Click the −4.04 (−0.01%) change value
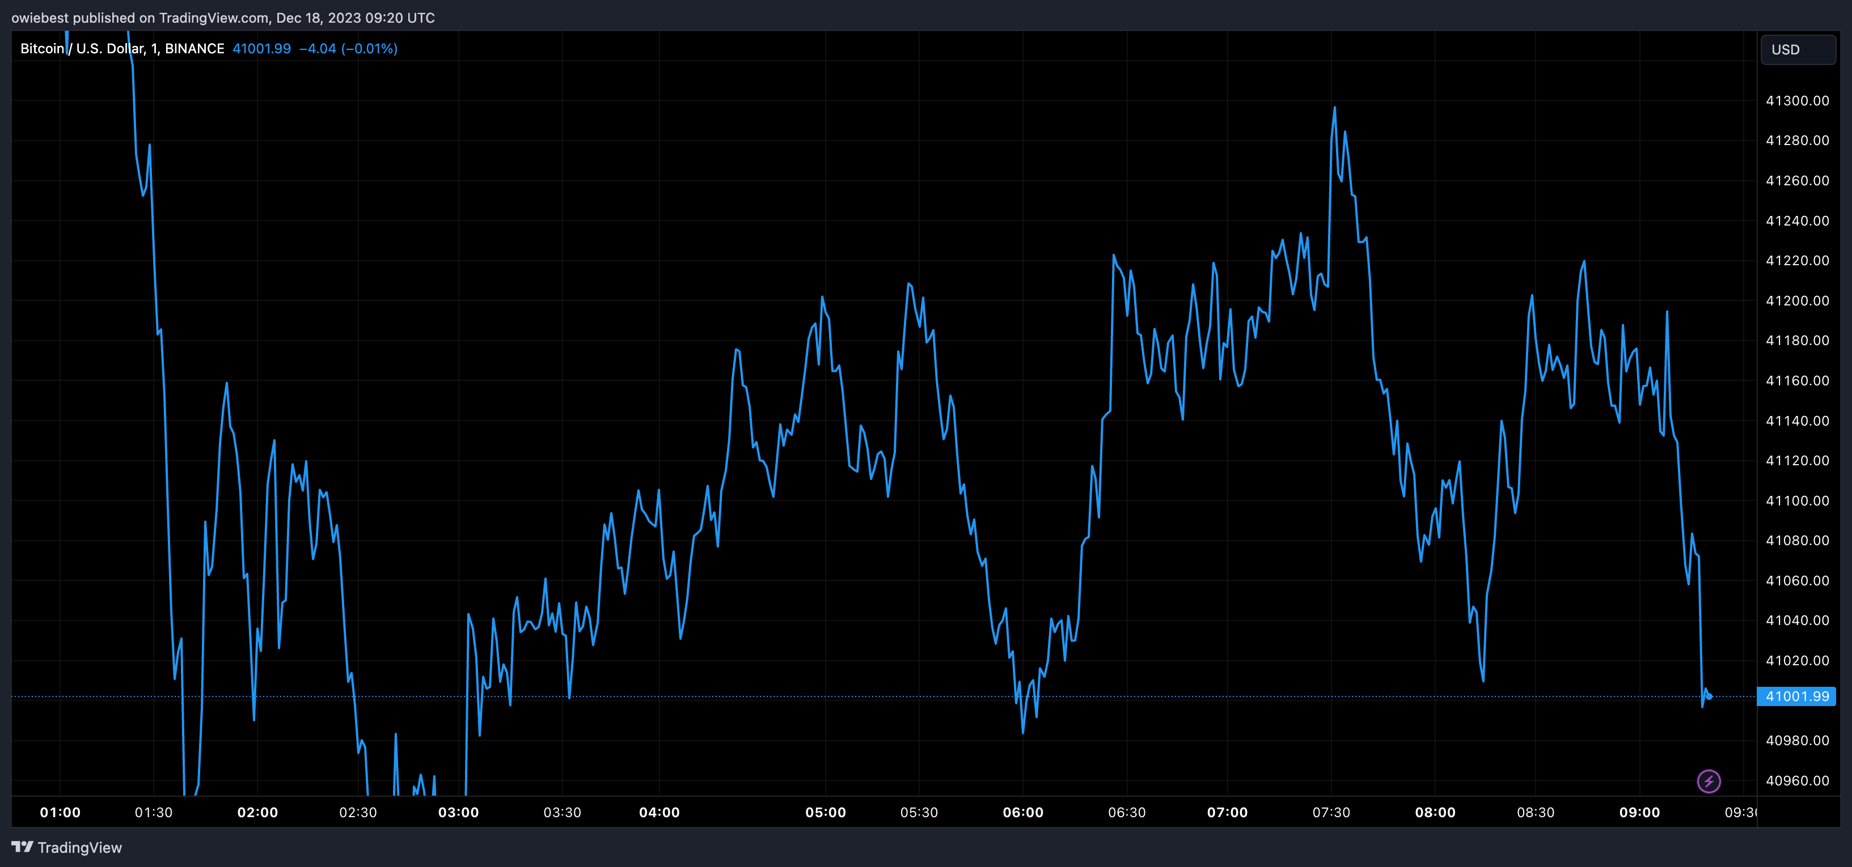1852x867 pixels. click(x=348, y=49)
